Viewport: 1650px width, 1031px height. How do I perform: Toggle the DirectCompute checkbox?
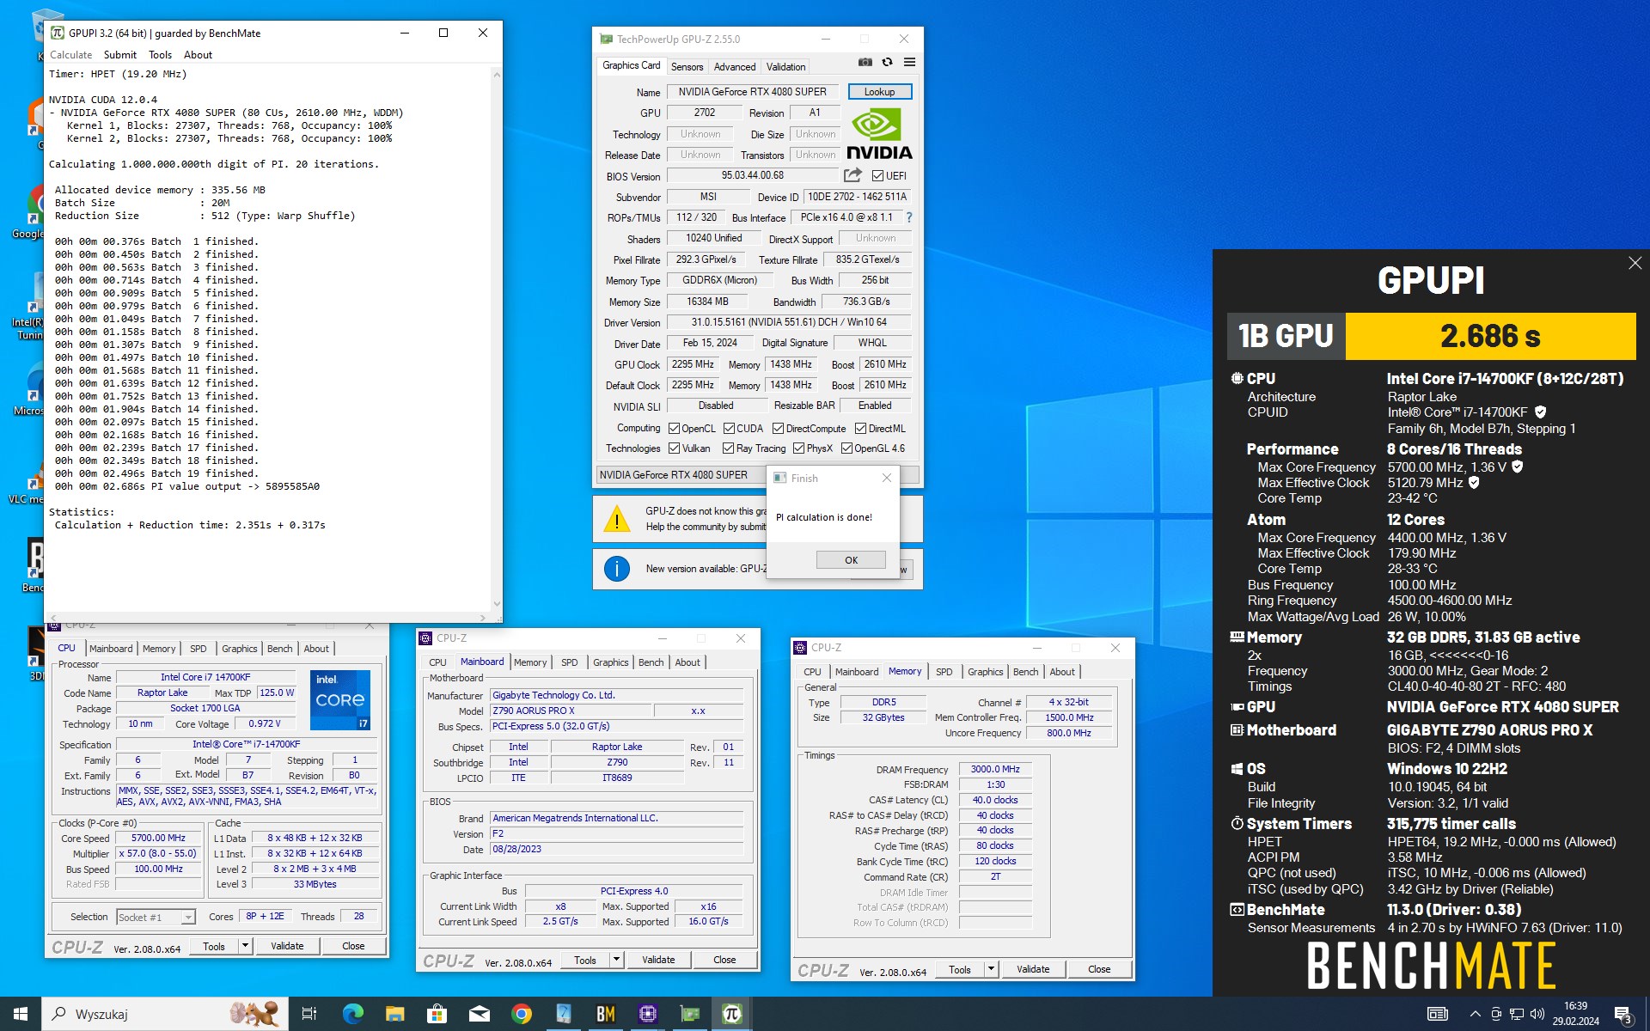pyautogui.click(x=778, y=429)
